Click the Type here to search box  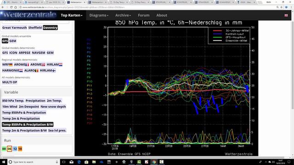pyautogui.click(x=34, y=162)
